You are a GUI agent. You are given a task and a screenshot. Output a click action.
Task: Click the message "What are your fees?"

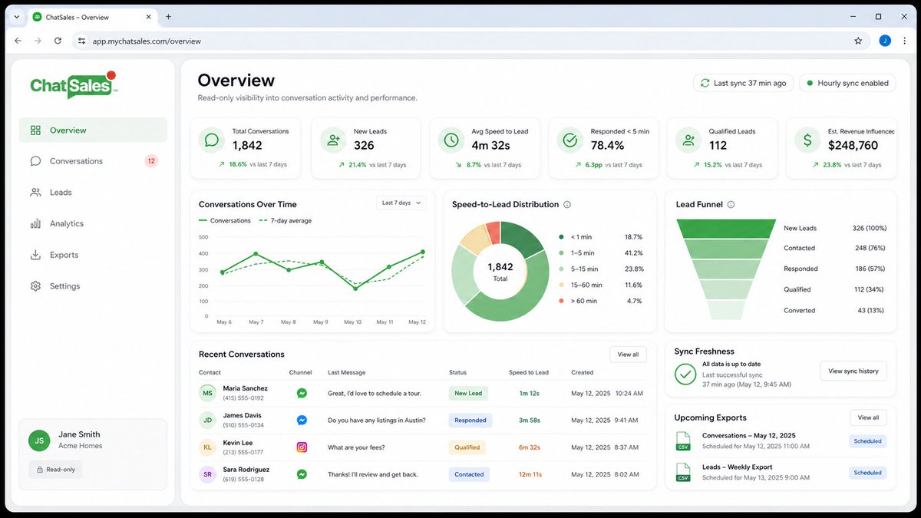point(356,447)
